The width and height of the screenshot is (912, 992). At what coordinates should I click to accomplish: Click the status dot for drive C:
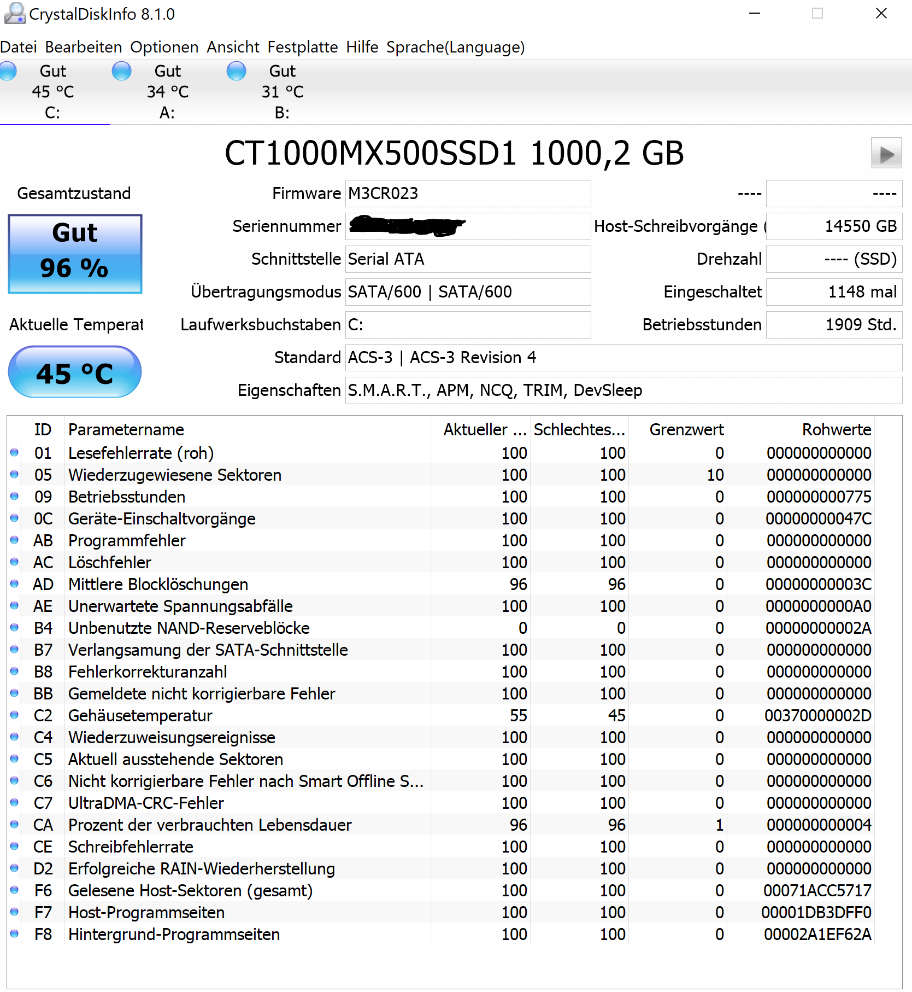pos(8,71)
